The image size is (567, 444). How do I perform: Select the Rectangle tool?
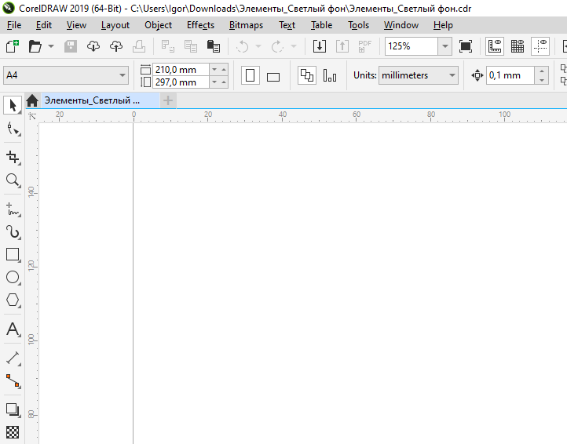pos(13,255)
